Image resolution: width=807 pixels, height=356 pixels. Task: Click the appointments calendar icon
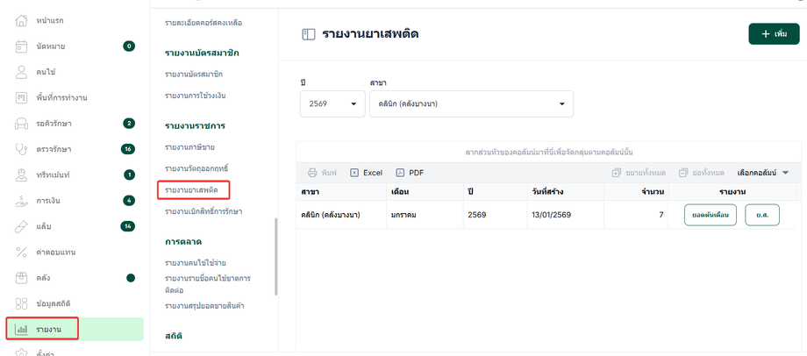click(22, 46)
